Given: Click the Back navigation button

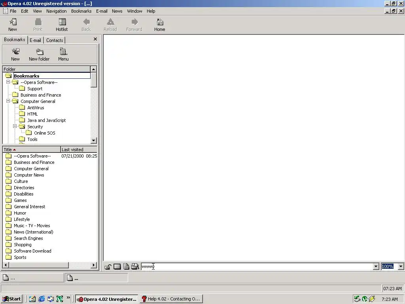Looking at the screenshot, I should 86,25.
